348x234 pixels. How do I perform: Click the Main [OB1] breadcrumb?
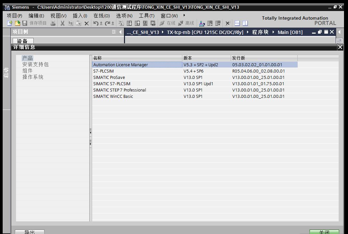(290, 32)
